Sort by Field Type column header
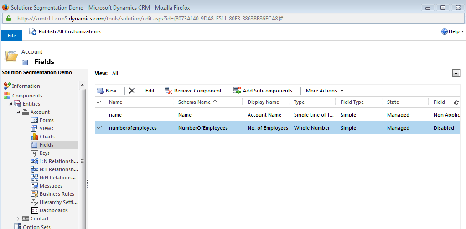The image size is (466, 229). click(352, 102)
